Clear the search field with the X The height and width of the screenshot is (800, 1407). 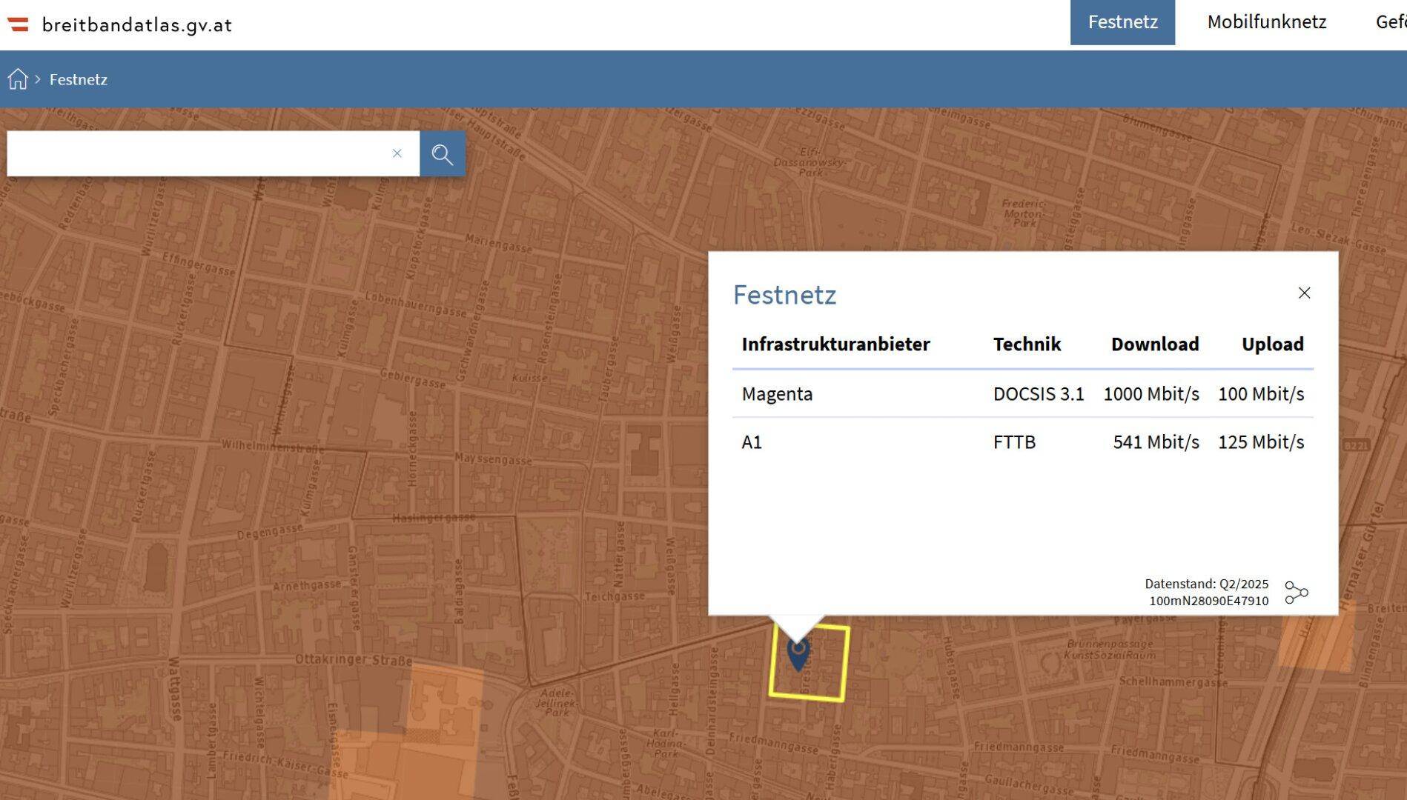(x=397, y=153)
